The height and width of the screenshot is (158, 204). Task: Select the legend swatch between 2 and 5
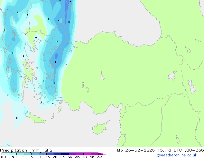pyautogui.click(x=28, y=154)
